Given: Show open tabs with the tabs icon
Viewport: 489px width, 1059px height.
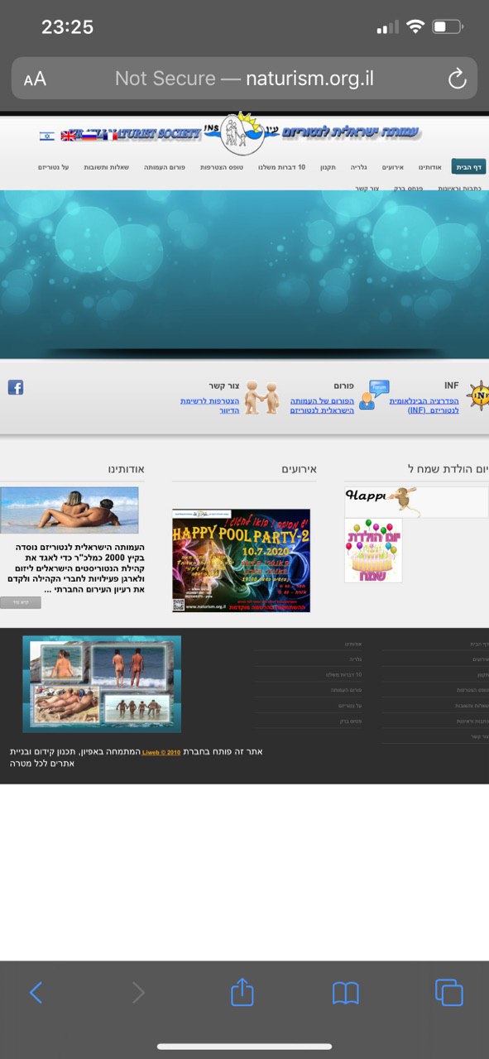Looking at the screenshot, I should click(448, 992).
